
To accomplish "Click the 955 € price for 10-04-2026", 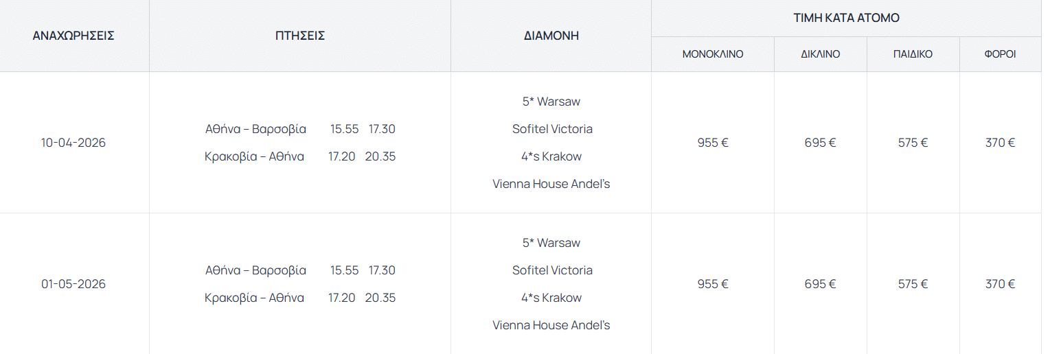I will pos(713,143).
